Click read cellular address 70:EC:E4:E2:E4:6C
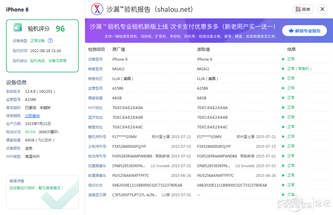The image size is (333, 215). tap(212, 127)
